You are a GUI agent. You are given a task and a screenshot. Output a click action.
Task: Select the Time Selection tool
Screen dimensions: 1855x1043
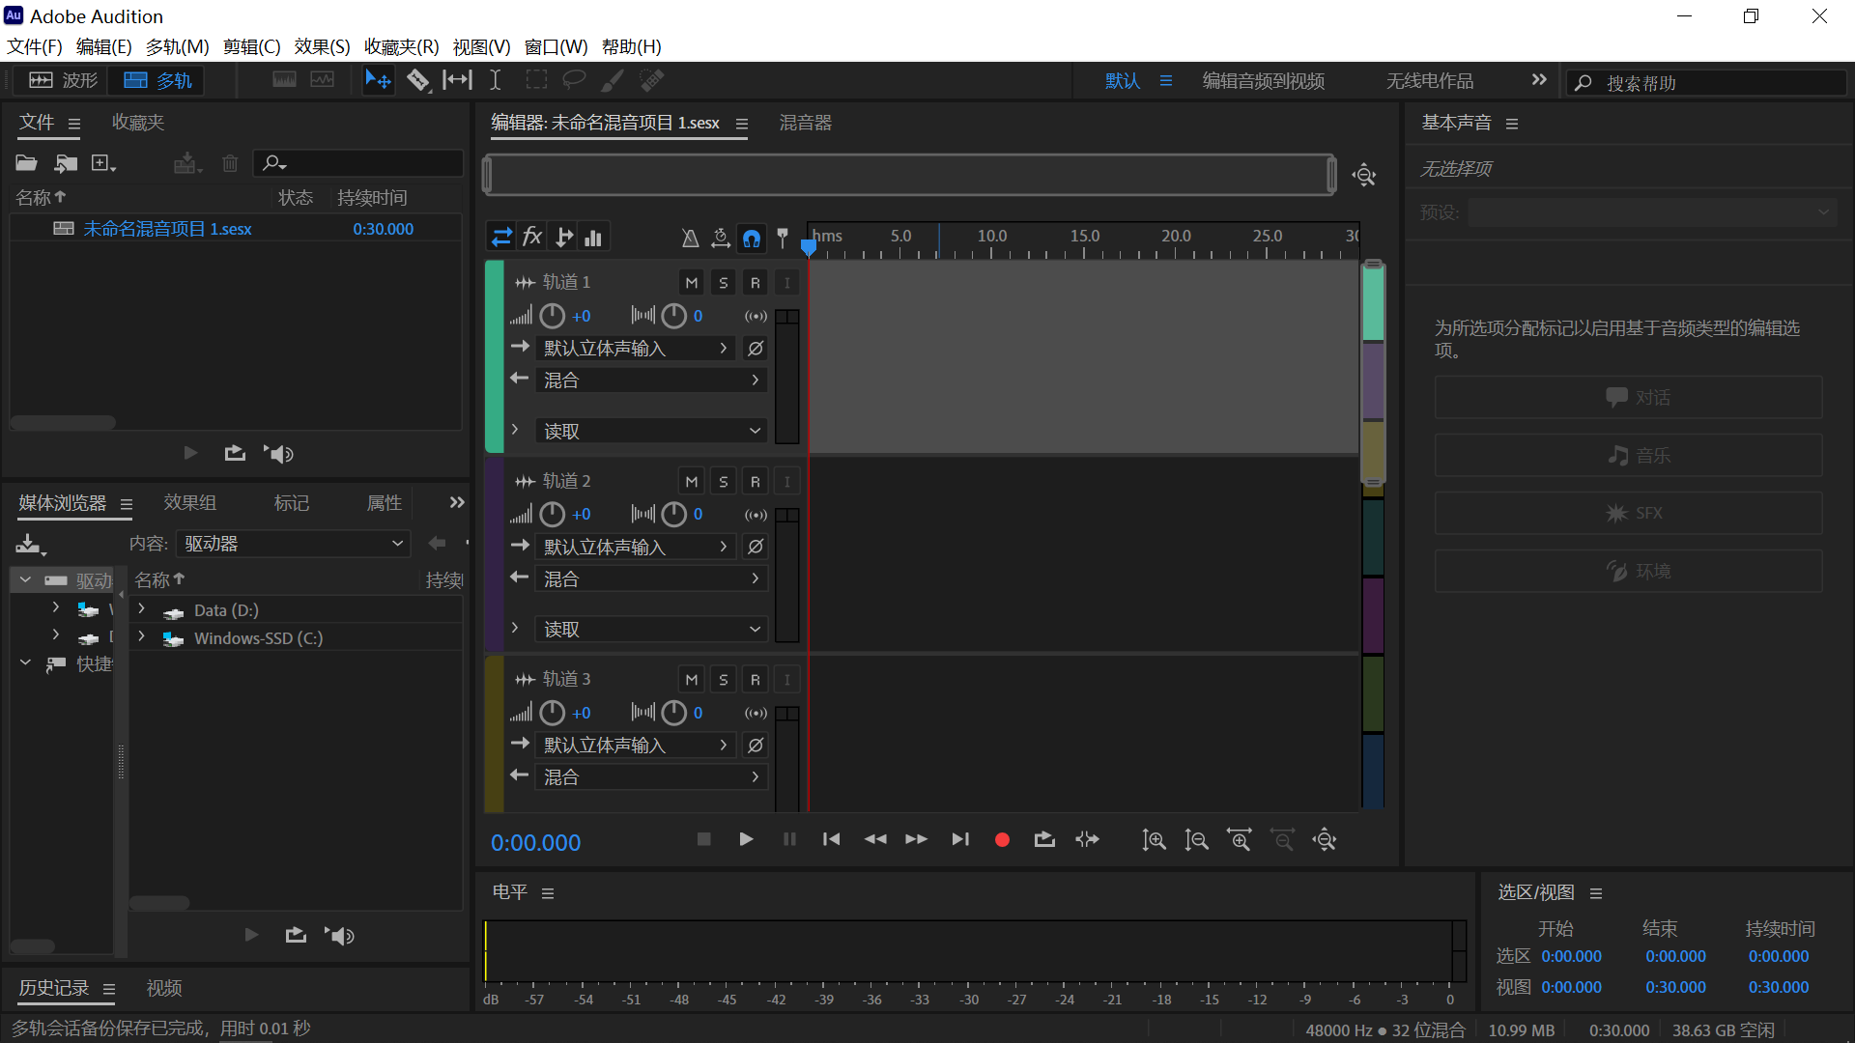[x=496, y=80]
